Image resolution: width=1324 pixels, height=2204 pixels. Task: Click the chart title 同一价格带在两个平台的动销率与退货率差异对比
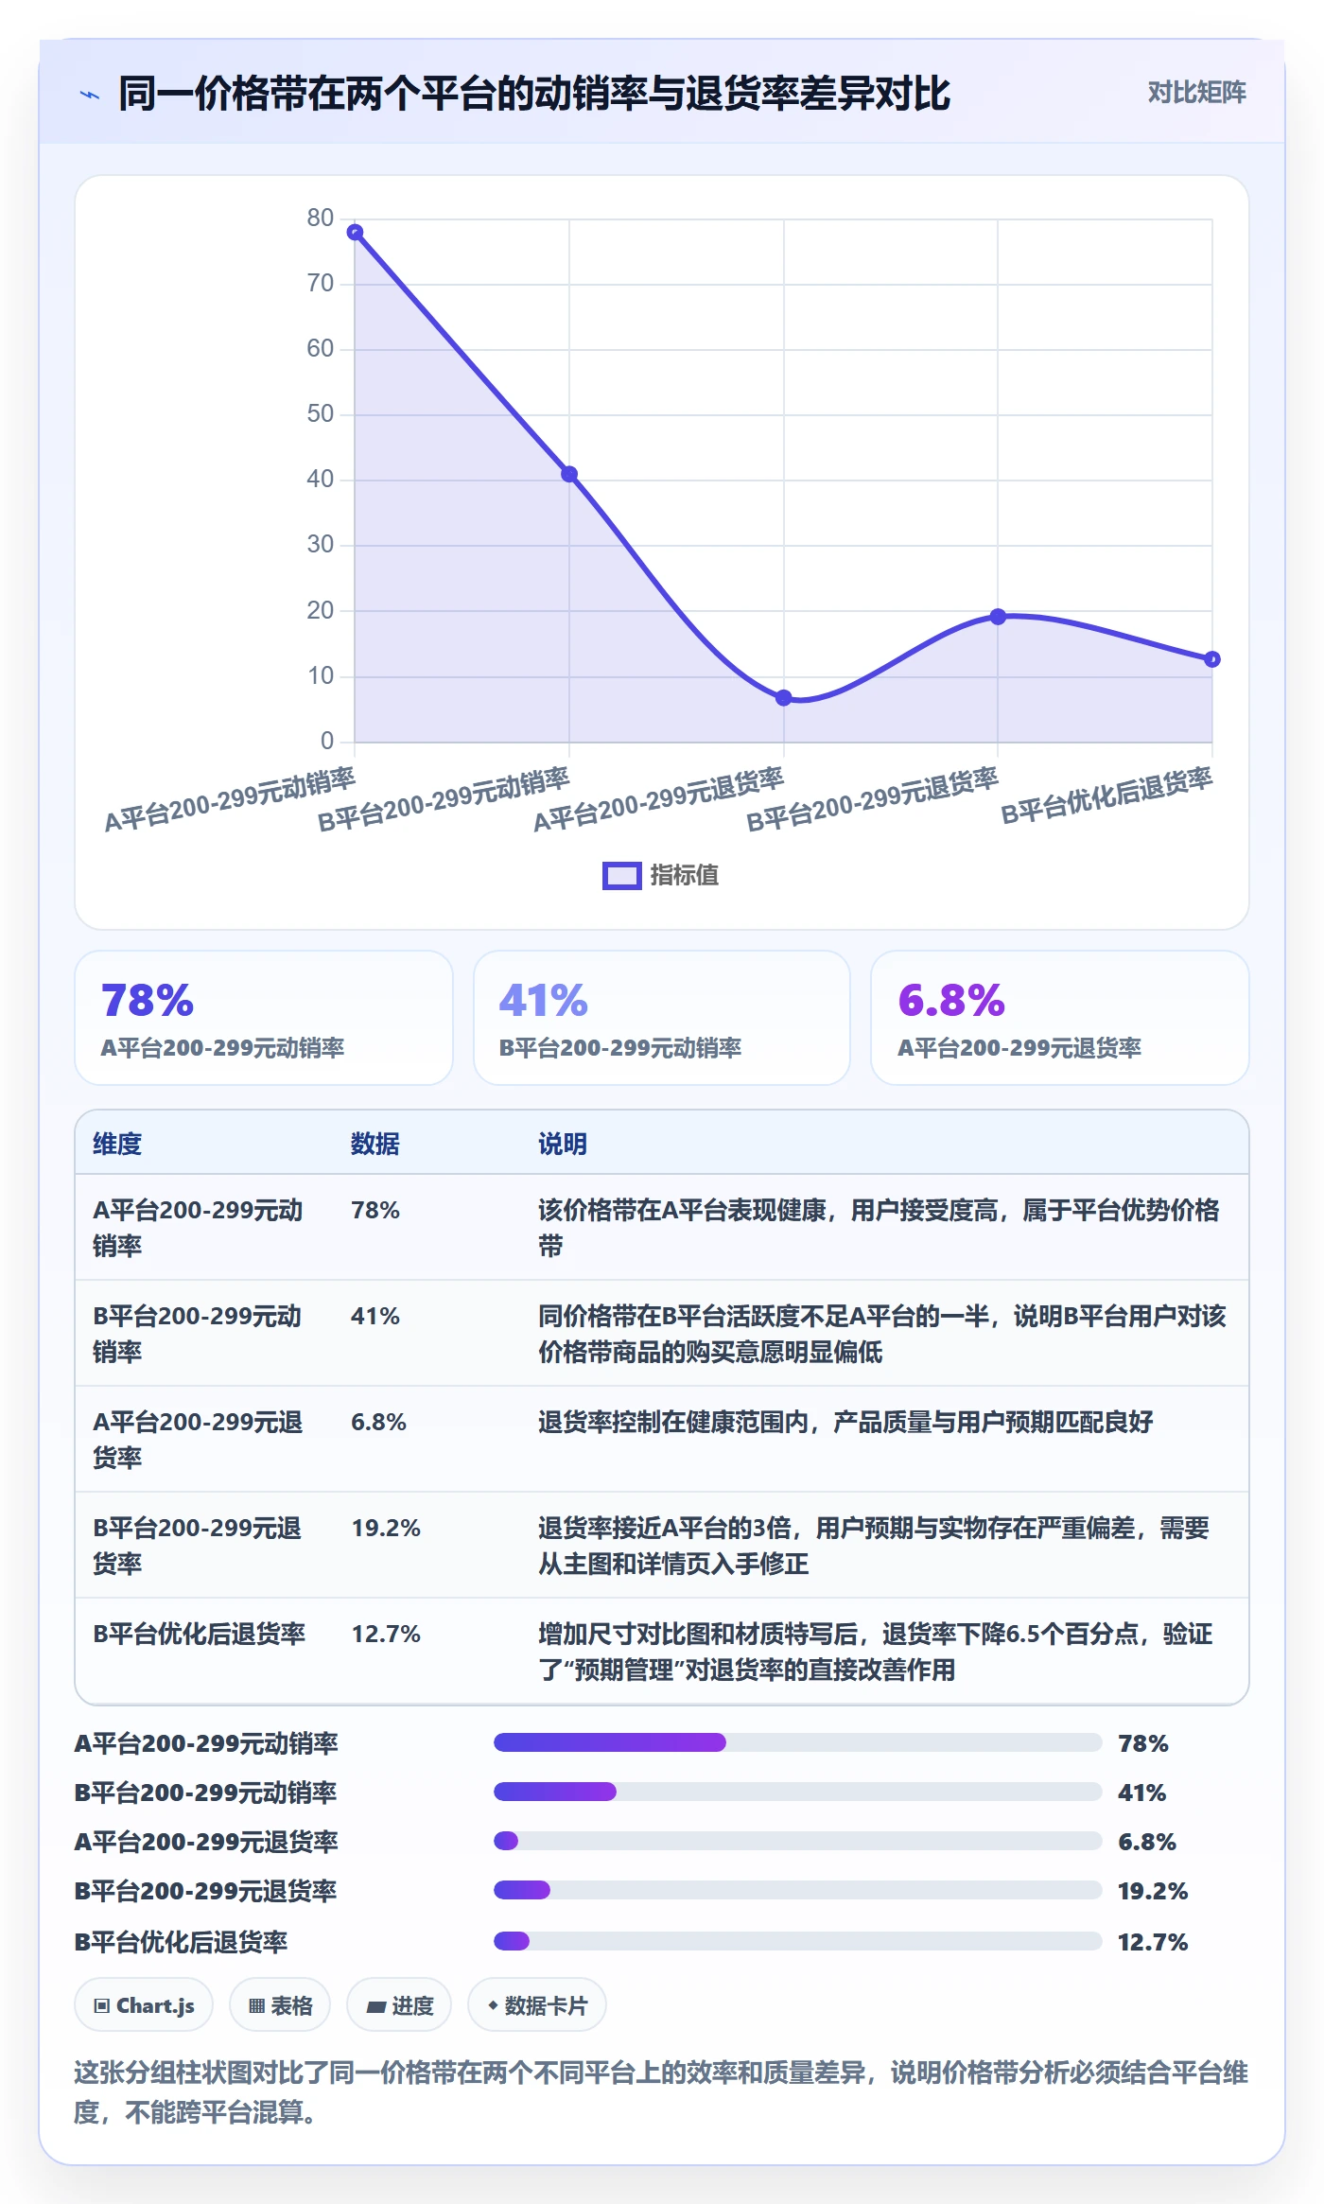[x=534, y=94]
